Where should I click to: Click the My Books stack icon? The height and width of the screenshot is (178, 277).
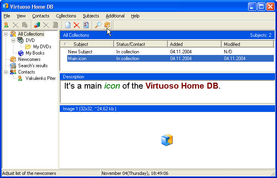[21, 53]
